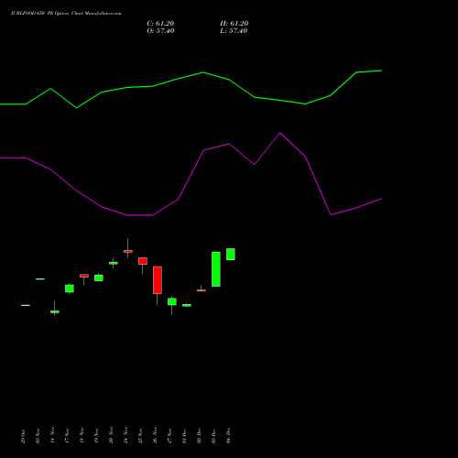The image size is (458, 458).
Task: Click the green indicator line
Action: click(203, 72)
